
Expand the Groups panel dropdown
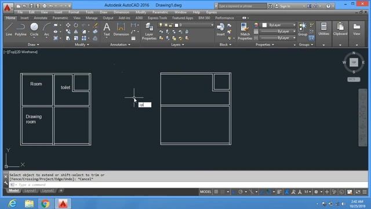305,45
